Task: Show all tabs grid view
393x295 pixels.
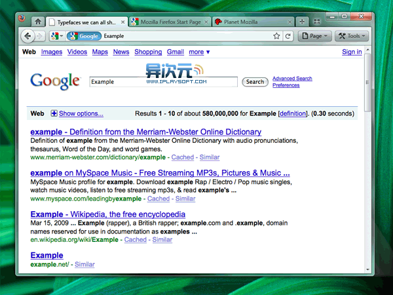Action: [317, 22]
